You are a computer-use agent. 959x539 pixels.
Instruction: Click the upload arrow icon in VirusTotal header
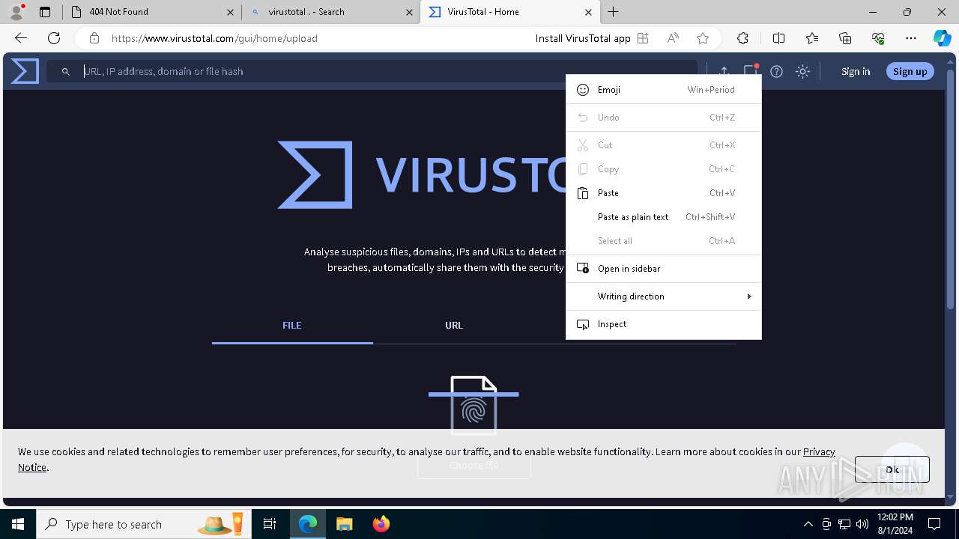(x=724, y=71)
